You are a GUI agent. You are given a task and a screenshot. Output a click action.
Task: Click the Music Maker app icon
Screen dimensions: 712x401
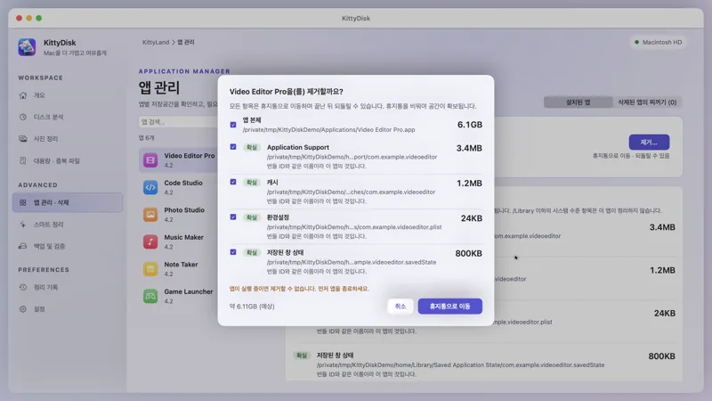150,241
